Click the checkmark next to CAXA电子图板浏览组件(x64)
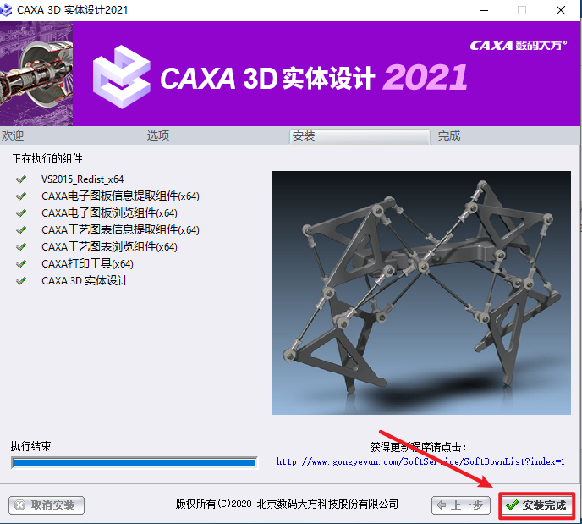 click(21, 213)
